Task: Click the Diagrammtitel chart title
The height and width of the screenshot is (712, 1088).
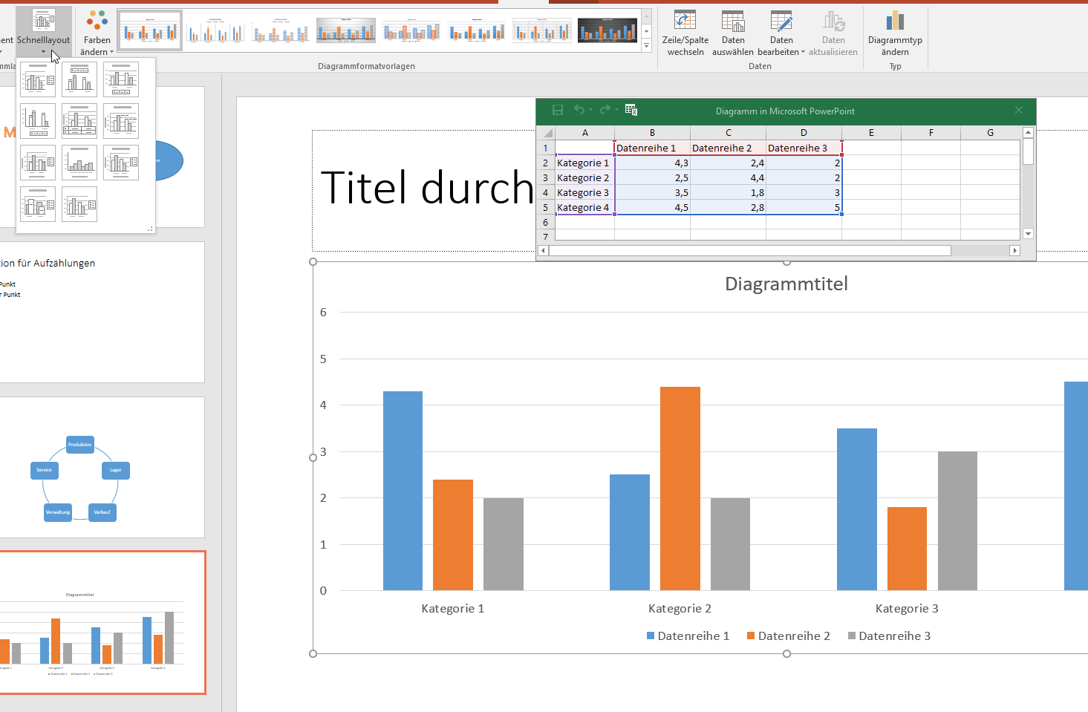Action: point(786,284)
